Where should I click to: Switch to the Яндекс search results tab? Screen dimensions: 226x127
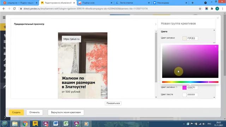pos(20,3)
